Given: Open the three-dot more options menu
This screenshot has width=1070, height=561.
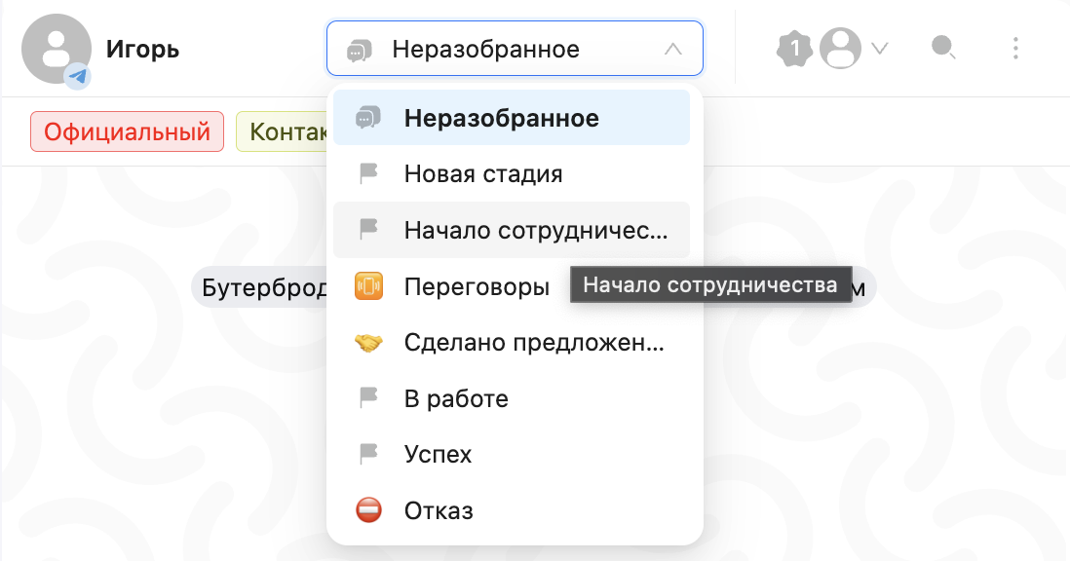Looking at the screenshot, I should (1015, 48).
